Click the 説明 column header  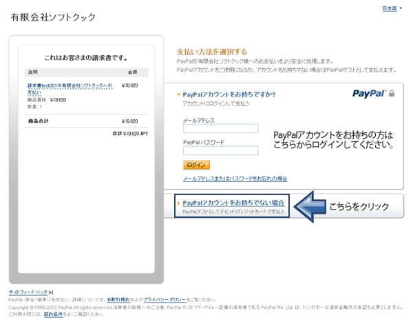coord(33,72)
